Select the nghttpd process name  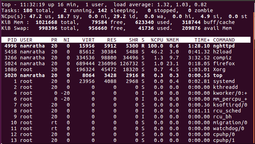(225, 46)
